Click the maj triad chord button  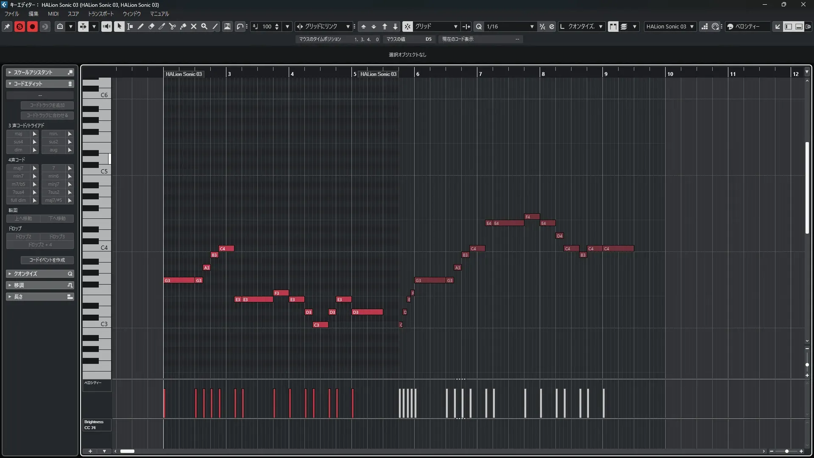tap(18, 134)
